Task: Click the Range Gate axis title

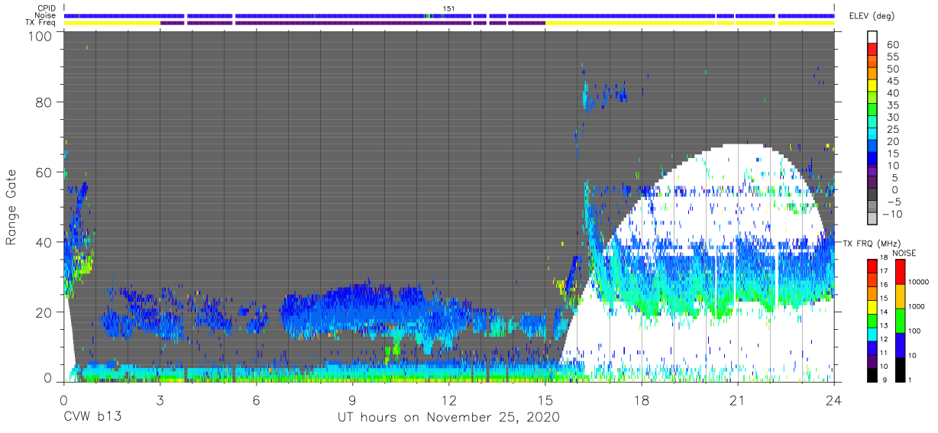Action: (11, 208)
